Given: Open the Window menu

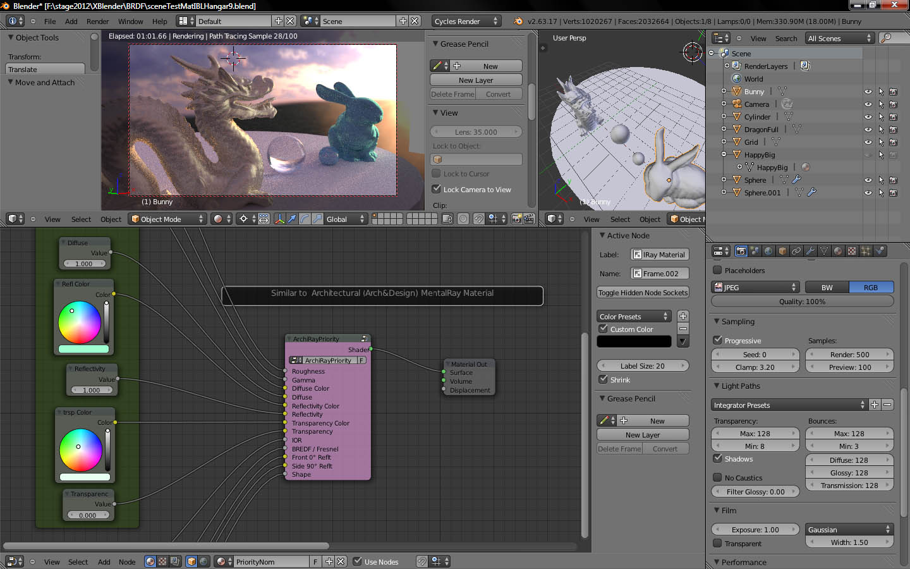Looking at the screenshot, I should (x=130, y=21).
